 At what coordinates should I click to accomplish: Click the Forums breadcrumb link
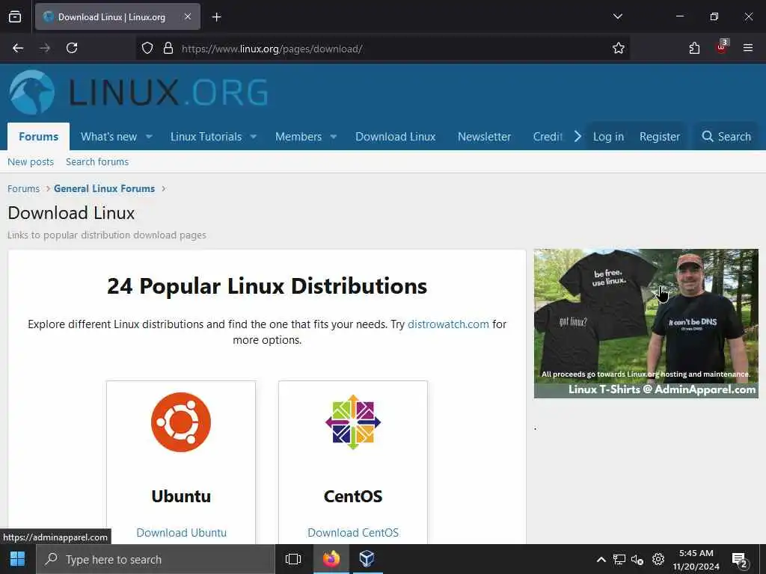tap(23, 188)
